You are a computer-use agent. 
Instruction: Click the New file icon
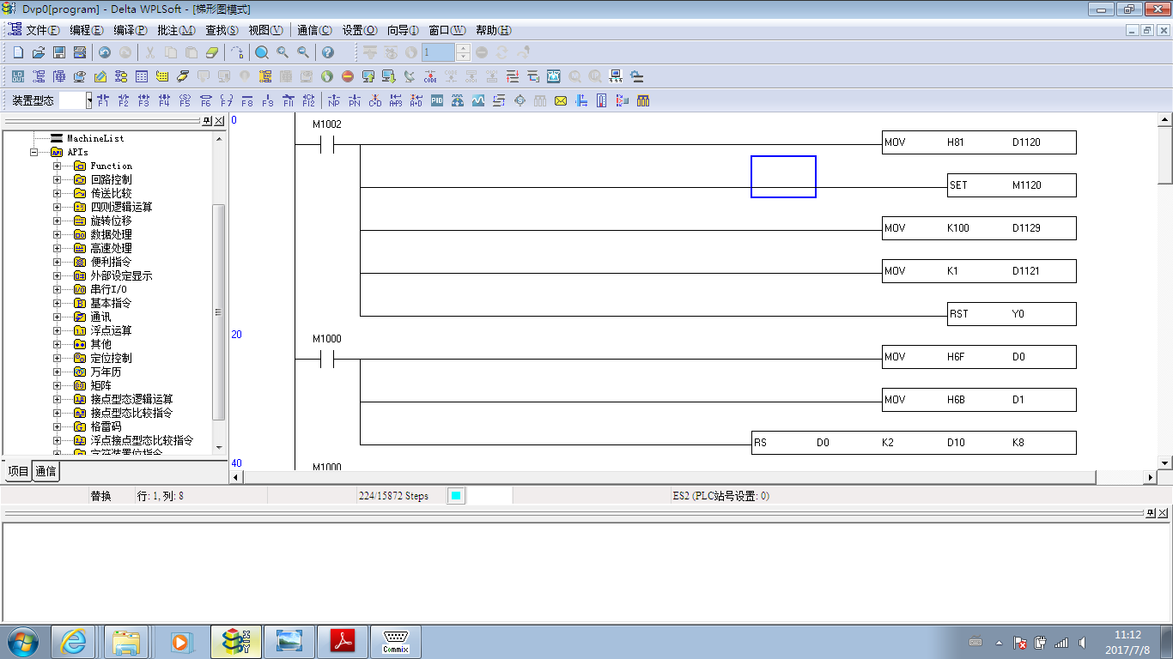pos(18,52)
